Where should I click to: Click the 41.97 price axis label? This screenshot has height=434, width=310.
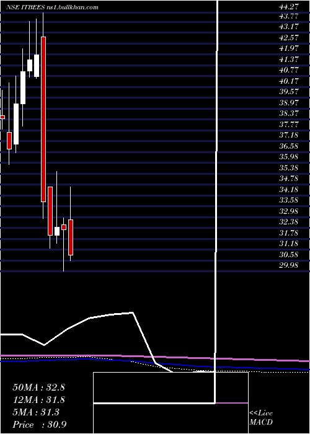[289, 49]
